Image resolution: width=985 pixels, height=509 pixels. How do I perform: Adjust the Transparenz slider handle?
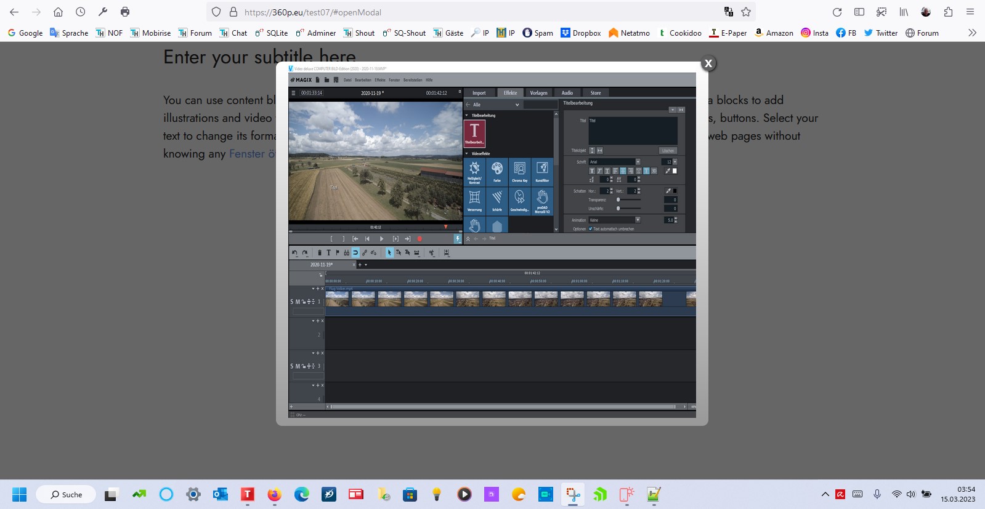click(x=618, y=200)
